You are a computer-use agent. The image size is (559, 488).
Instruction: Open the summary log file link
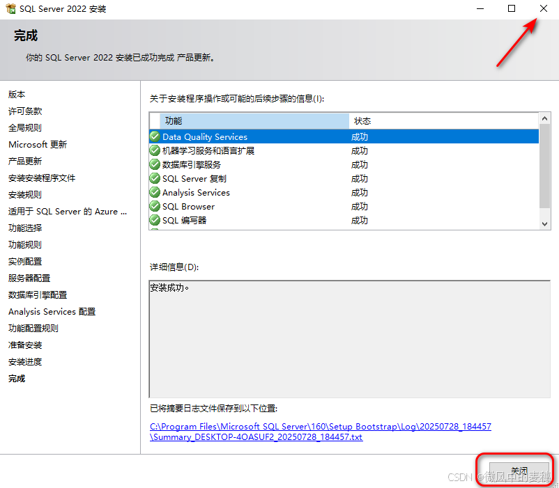(x=320, y=432)
